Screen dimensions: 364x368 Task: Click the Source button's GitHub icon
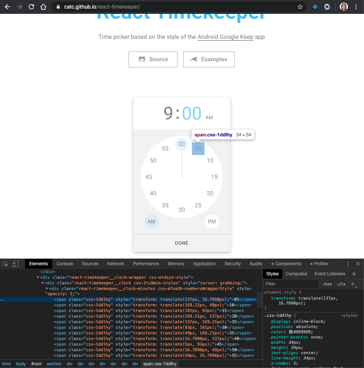tap(142, 59)
